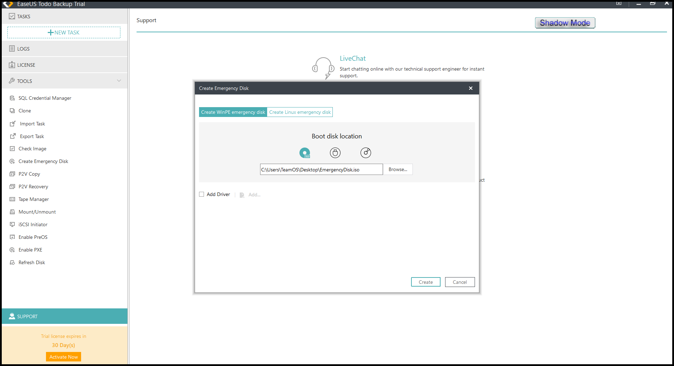Start the P2V Copy tool
Viewport: 674px width, 366px height.
click(x=29, y=174)
